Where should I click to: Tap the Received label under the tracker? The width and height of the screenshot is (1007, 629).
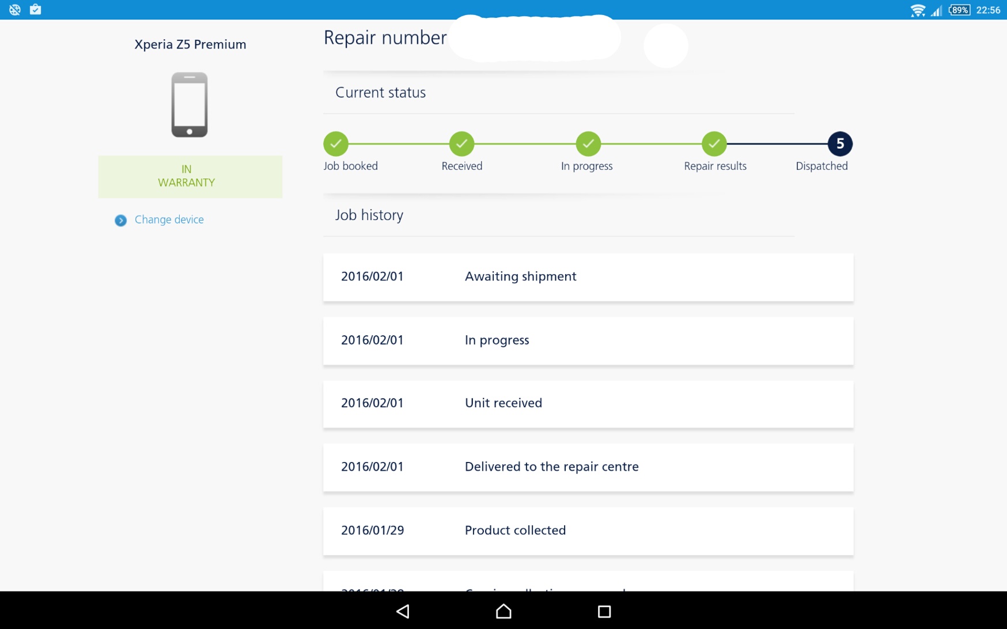click(x=462, y=166)
